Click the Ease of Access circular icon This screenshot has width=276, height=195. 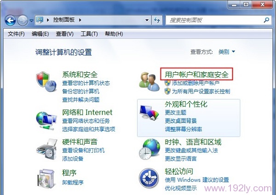149,178
